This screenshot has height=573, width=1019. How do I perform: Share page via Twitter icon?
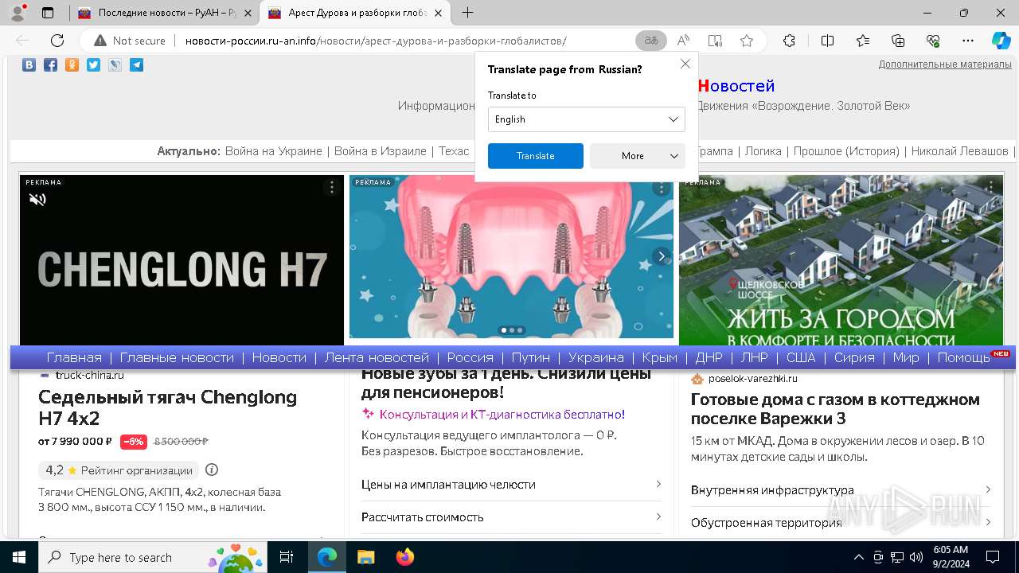click(93, 65)
